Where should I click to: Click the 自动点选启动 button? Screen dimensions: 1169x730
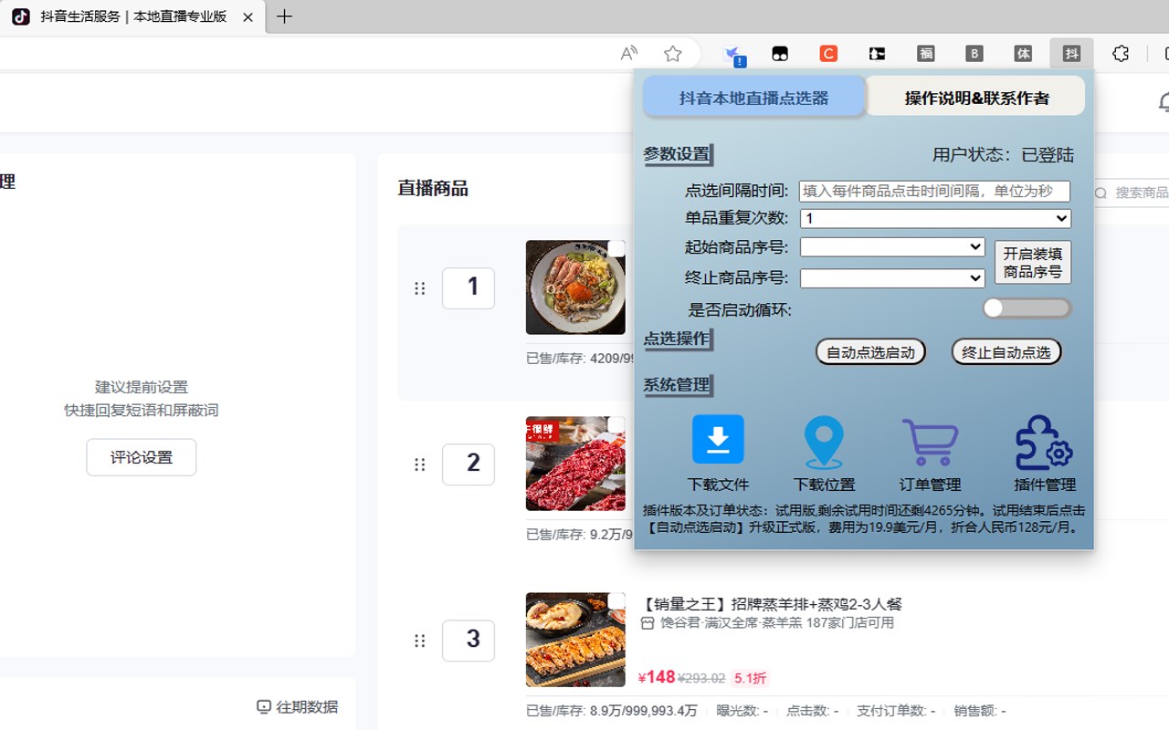870,351
